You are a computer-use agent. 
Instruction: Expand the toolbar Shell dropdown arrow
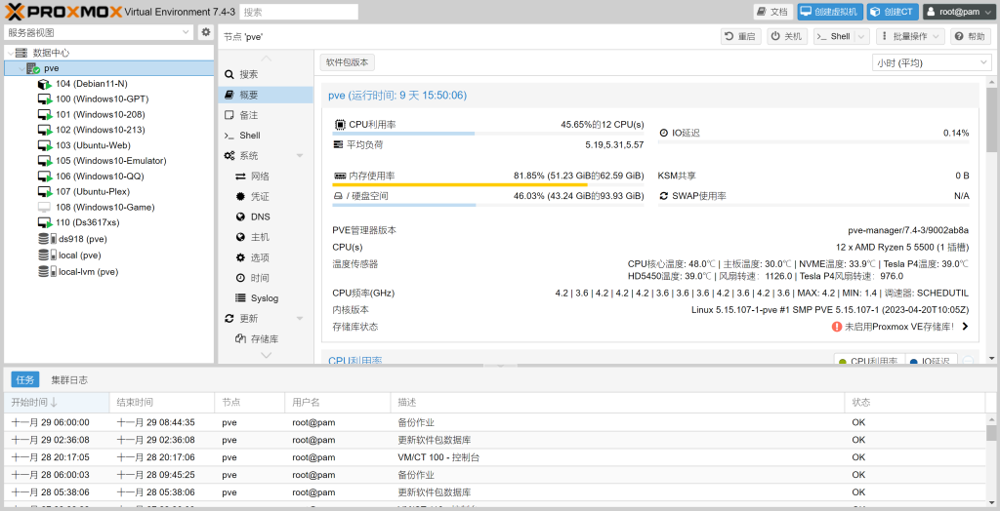pyautogui.click(x=861, y=36)
